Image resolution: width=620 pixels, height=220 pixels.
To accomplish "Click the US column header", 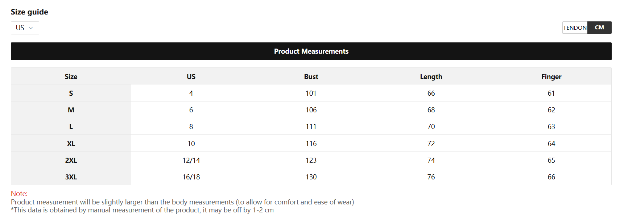I will (191, 76).
